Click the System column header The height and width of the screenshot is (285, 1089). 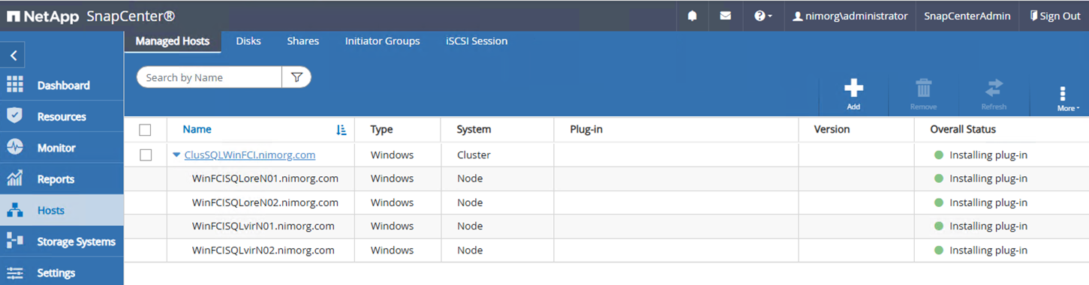point(474,129)
